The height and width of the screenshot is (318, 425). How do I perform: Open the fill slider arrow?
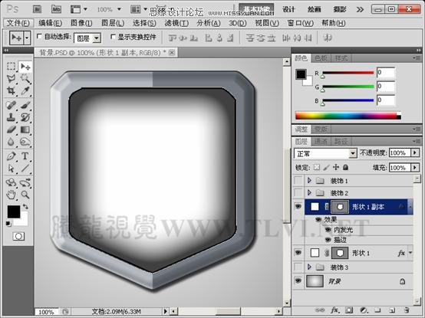coord(415,168)
